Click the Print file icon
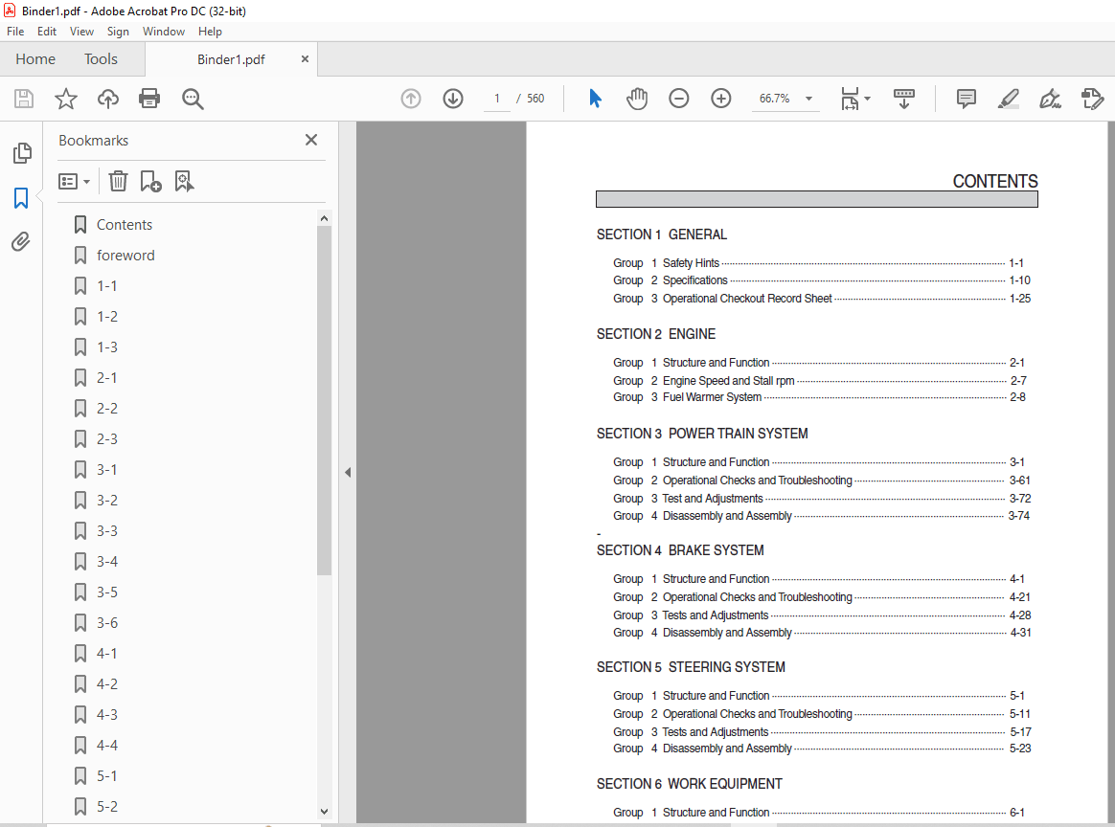Screen dimensions: 1115x827 tap(149, 98)
